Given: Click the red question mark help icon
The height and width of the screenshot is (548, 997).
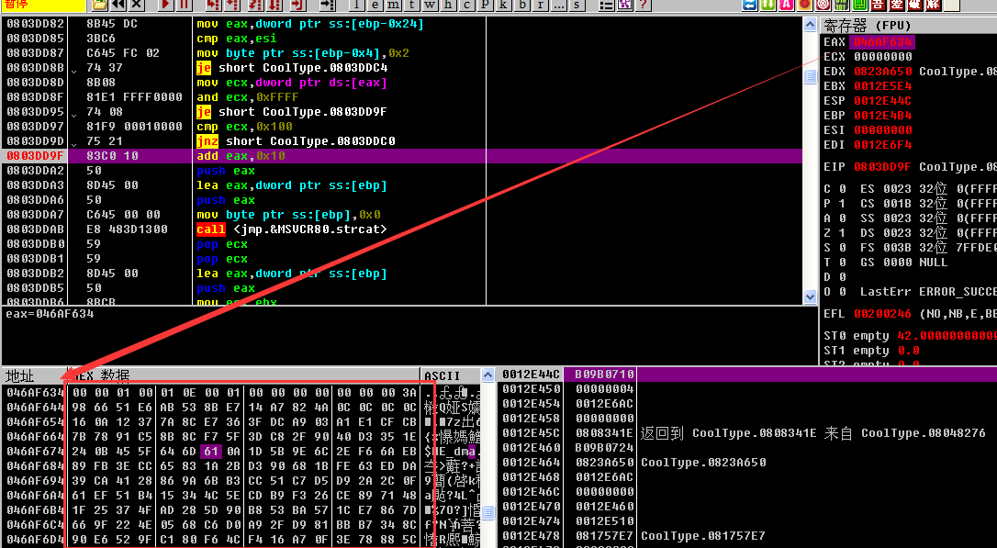Looking at the screenshot, I should [x=643, y=5].
